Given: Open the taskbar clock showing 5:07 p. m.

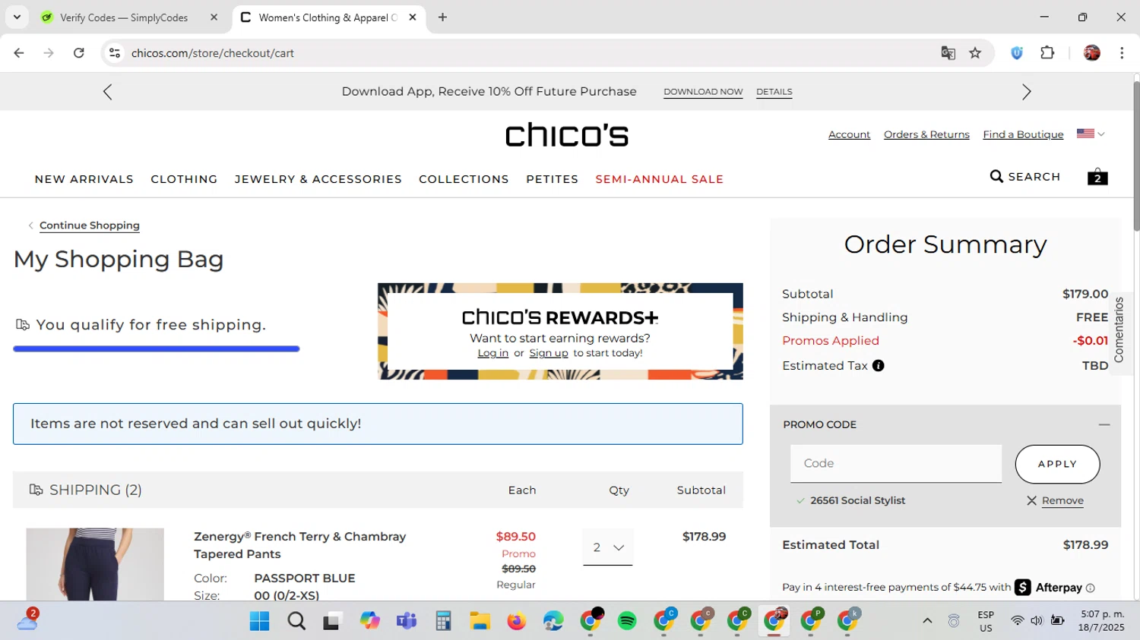Looking at the screenshot, I should tap(1101, 621).
